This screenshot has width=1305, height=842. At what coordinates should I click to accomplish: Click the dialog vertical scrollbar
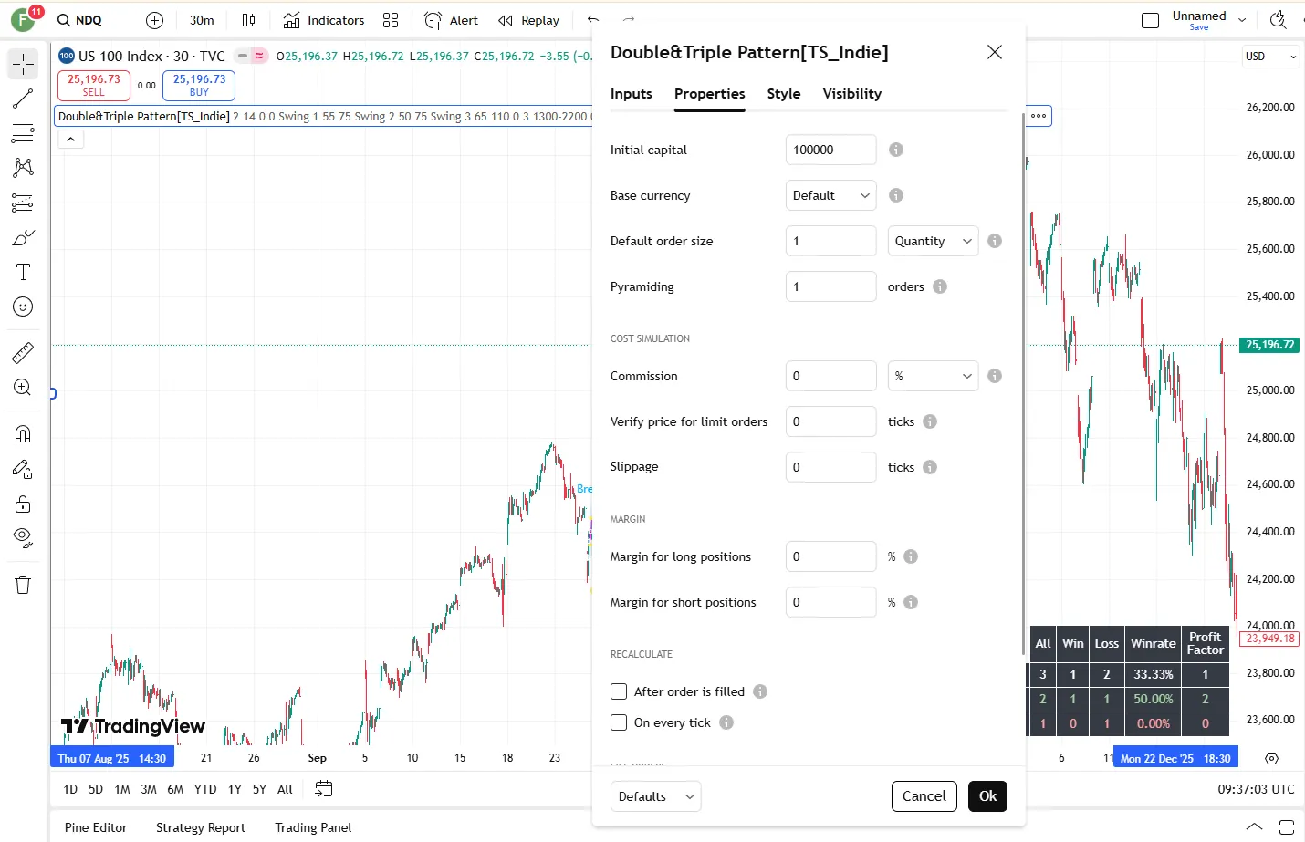(x=1022, y=383)
